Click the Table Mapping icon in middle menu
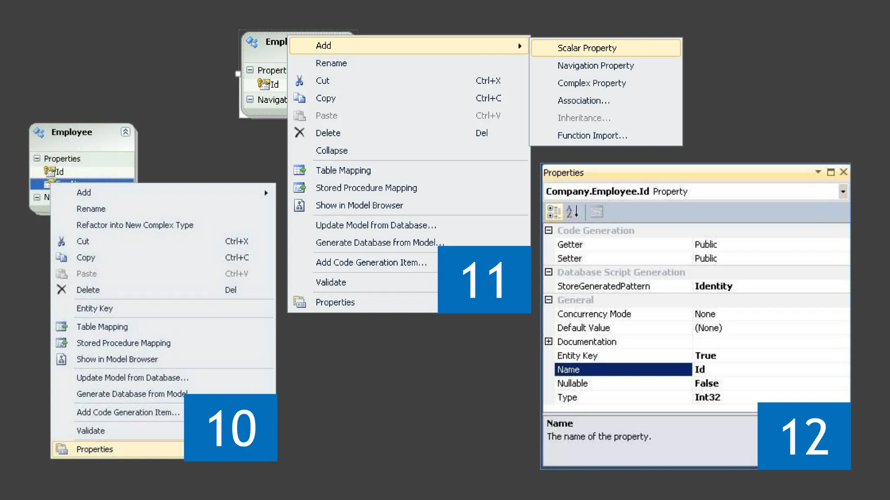The image size is (890, 500). click(300, 170)
